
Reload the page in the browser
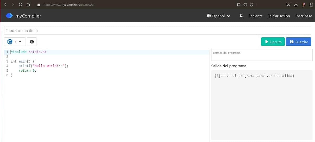[x=21, y=4]
